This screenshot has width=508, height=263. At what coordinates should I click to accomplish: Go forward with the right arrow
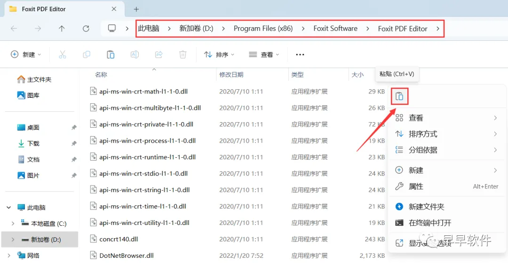click(38, 29)
